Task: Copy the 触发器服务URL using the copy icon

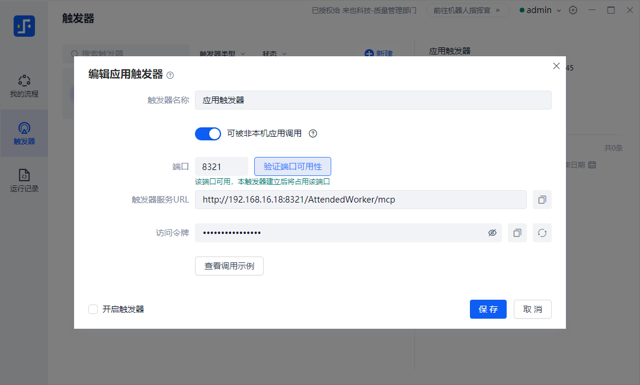Action: coord(542,199)
